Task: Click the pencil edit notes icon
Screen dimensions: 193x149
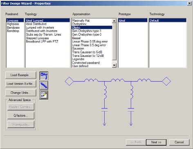Action: point(44,95)
